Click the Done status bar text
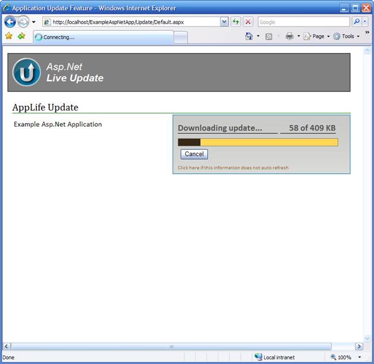 click(x=8, y=357)
